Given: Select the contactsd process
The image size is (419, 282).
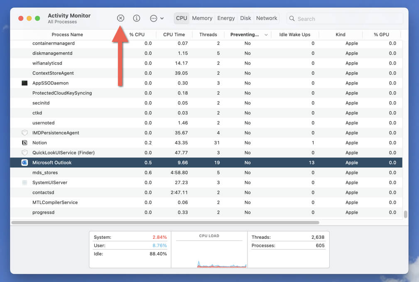Looking at the screenshot, I should click(x=206, y=192).
